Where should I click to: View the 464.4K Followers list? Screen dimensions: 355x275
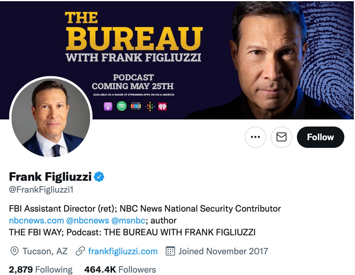pos(120,270)
